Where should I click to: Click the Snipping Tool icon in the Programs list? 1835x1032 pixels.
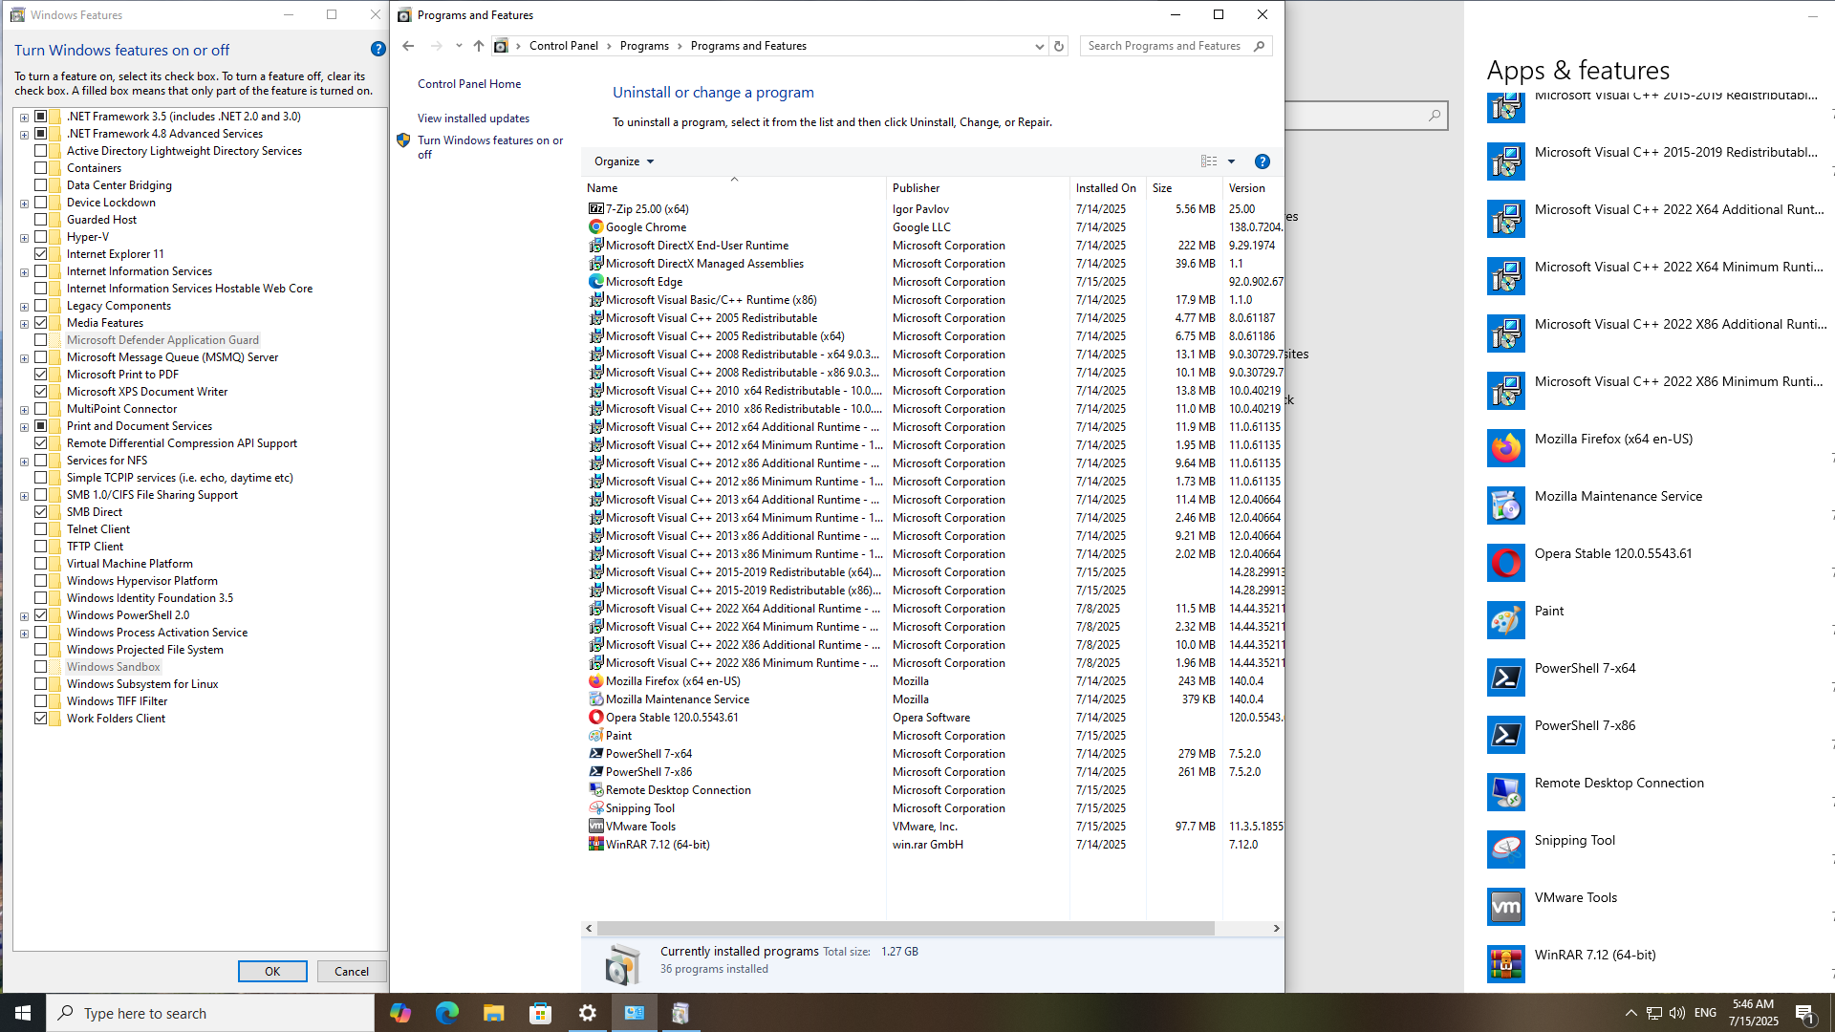pos(595,807)
